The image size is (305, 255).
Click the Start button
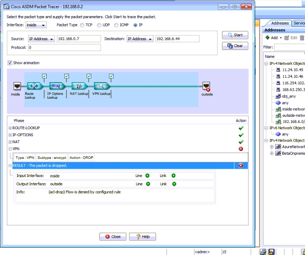point(235,35)
